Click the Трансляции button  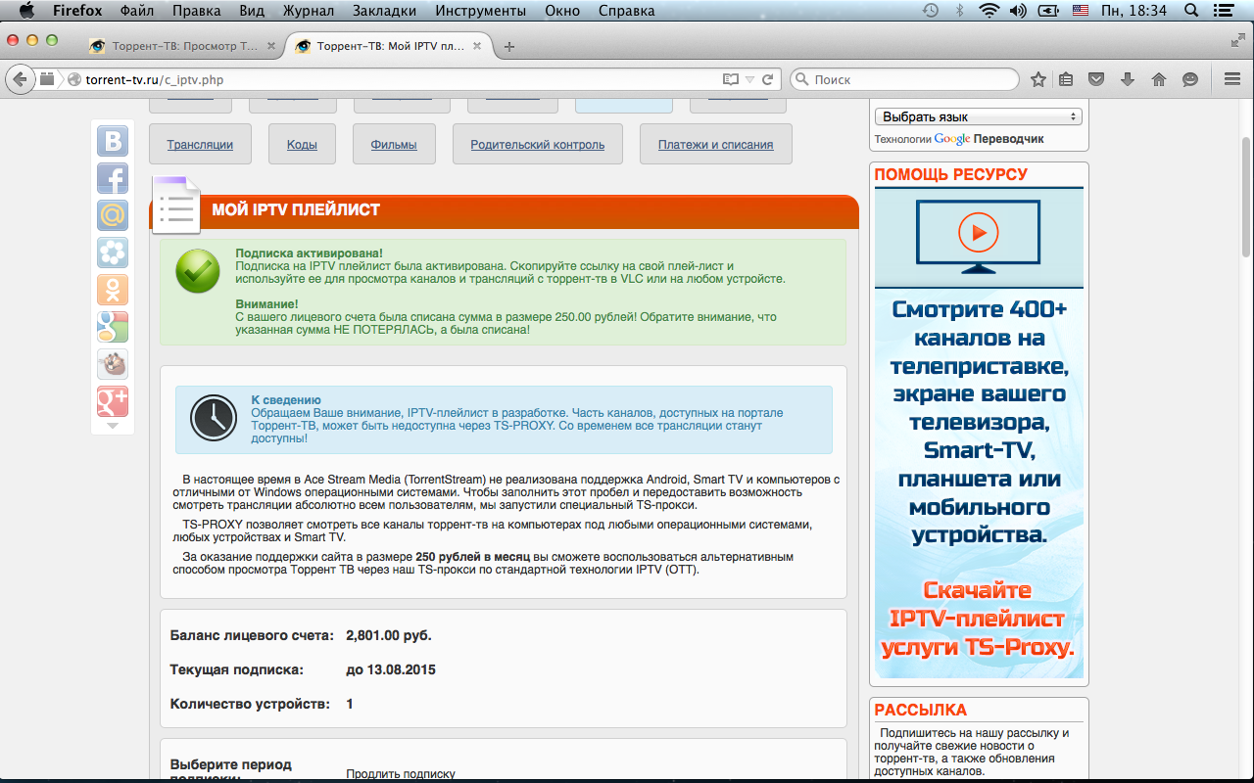pyautogui.click(x=200, y=144)
